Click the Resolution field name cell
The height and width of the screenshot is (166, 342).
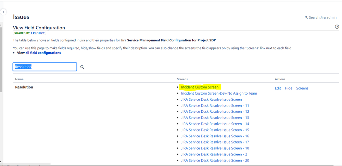tap(24, 87)
